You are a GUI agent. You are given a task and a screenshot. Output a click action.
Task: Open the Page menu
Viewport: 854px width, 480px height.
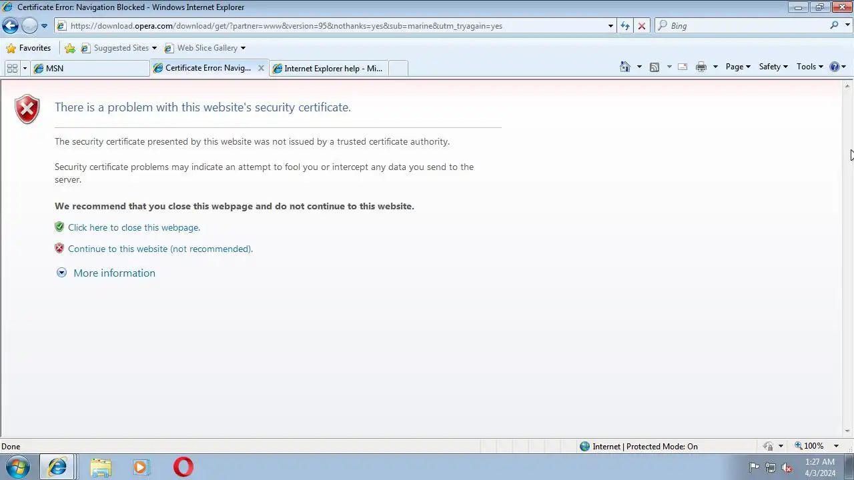pos(738,67)
